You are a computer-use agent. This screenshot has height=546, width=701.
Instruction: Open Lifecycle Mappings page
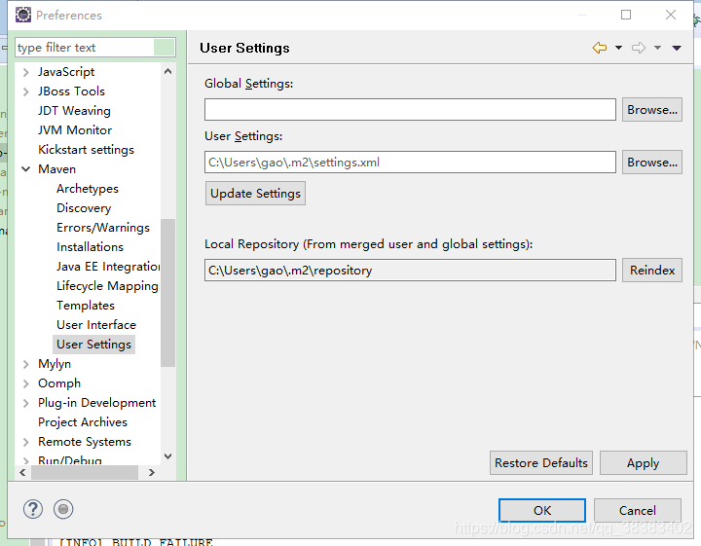tap(107, 286)
